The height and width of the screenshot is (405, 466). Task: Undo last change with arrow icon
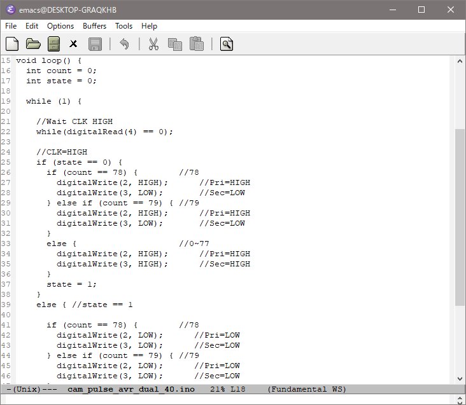(124, 45)
